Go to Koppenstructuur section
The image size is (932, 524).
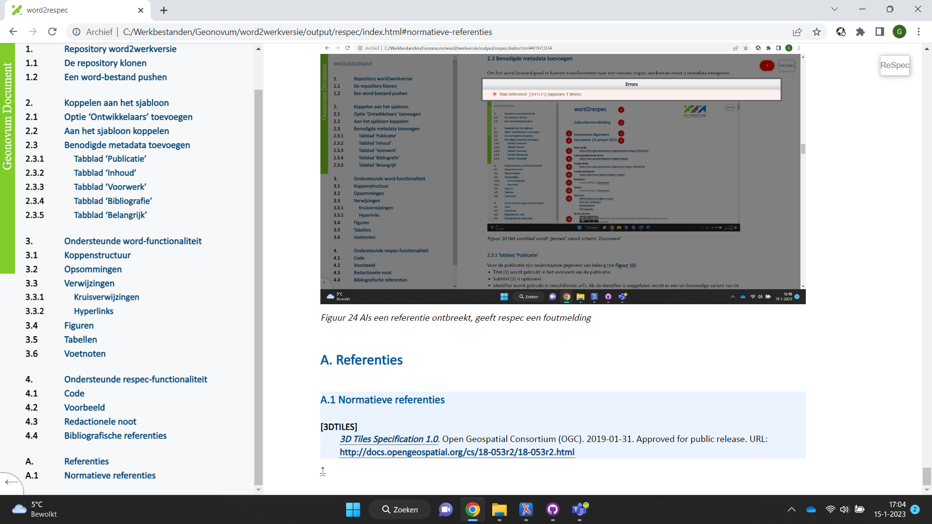98,255
